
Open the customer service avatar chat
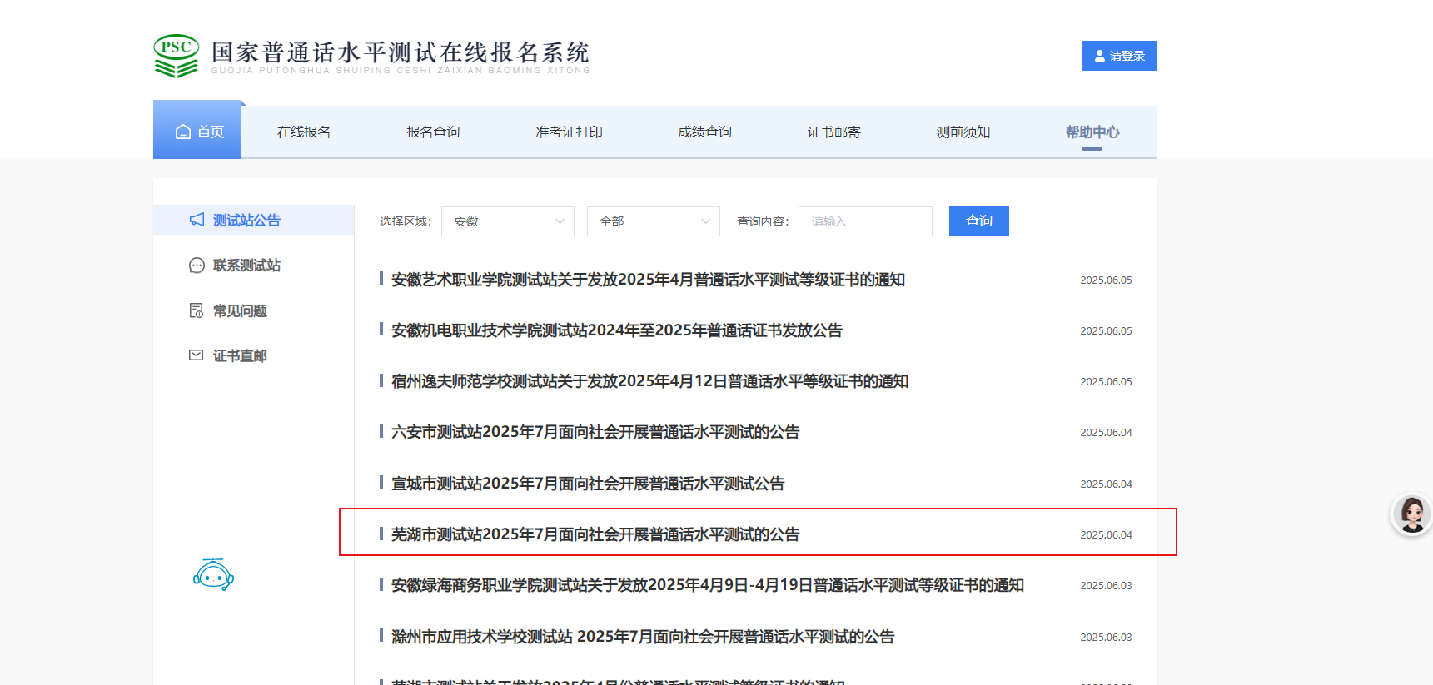[1412, 514]
